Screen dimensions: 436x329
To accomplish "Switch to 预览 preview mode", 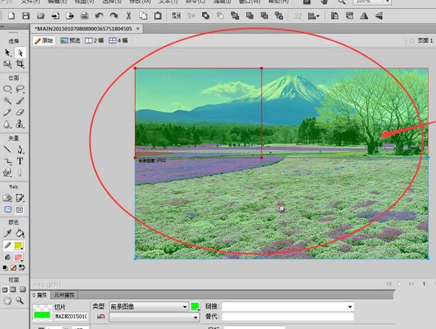I will point(70,40).
